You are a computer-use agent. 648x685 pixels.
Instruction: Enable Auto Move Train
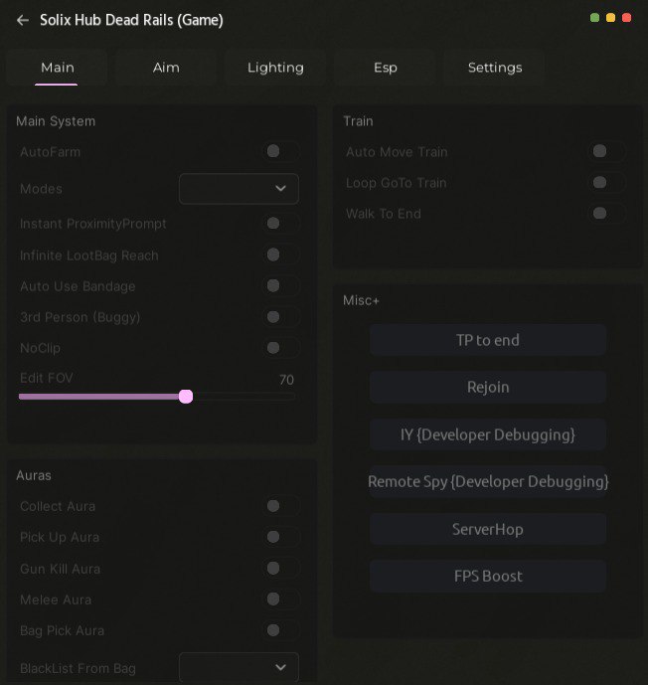(606, 151)
